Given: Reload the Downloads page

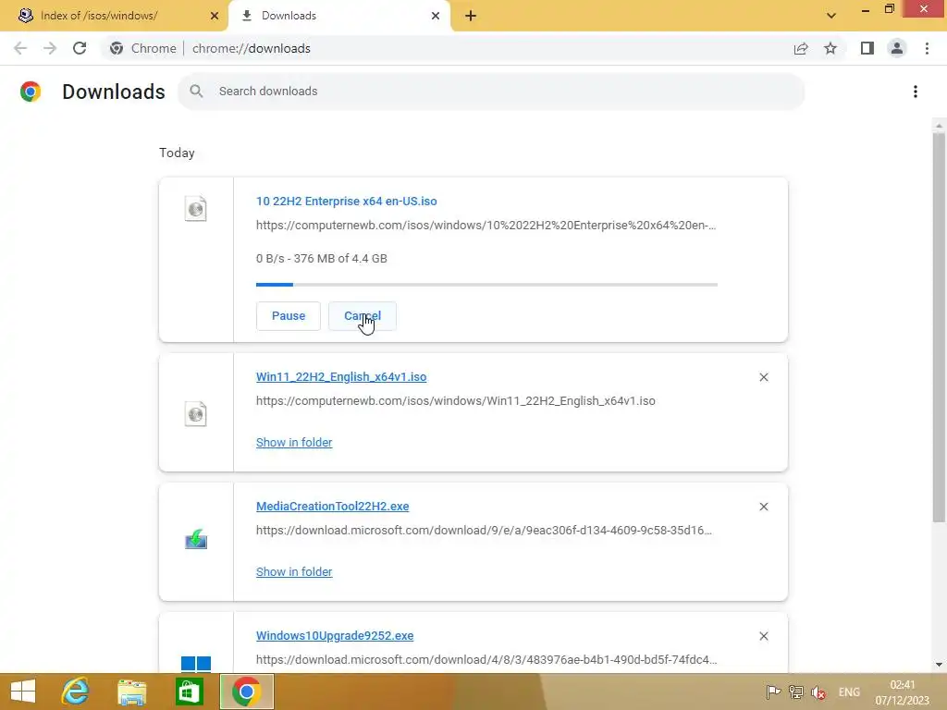Looking at the screenshot, I should [x=80, y=48].
